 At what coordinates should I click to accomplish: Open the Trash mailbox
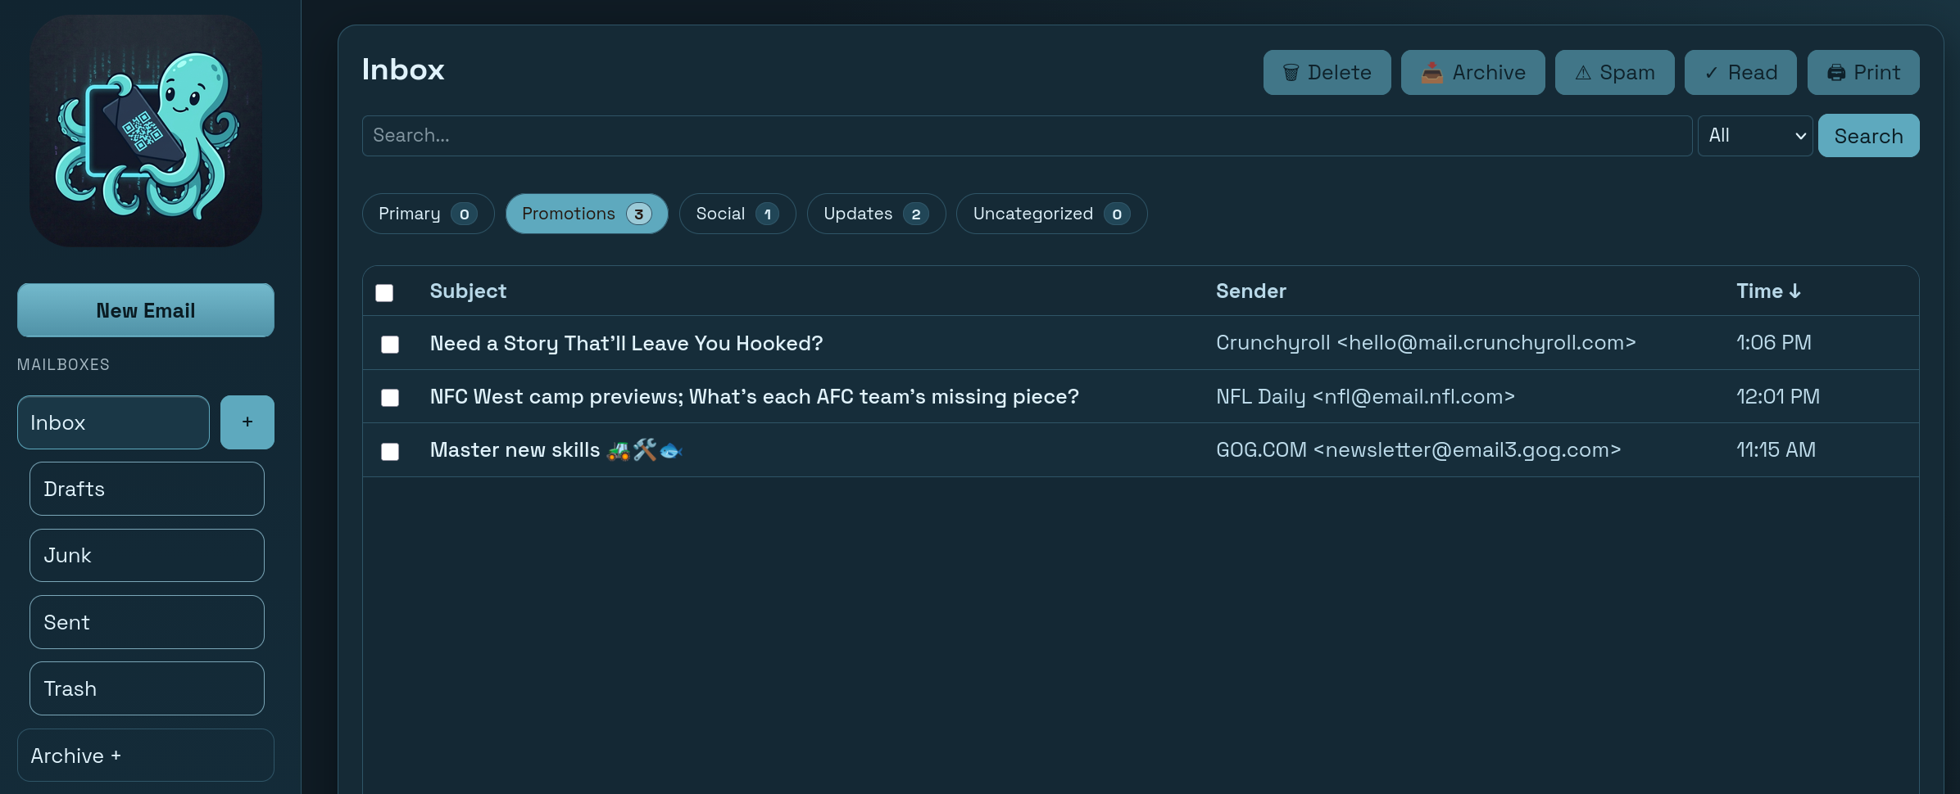pos(147,688)
